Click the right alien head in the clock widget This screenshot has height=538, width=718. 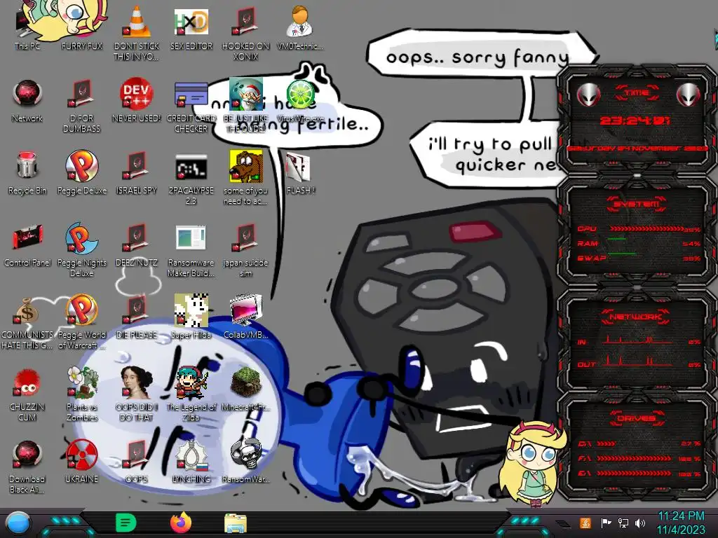(688, 95)
